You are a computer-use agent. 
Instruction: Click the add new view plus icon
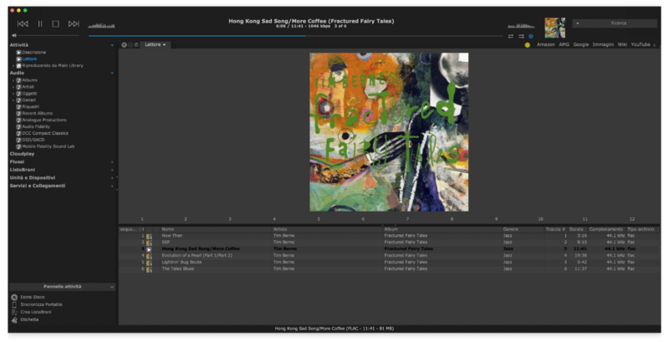[124, 45]
